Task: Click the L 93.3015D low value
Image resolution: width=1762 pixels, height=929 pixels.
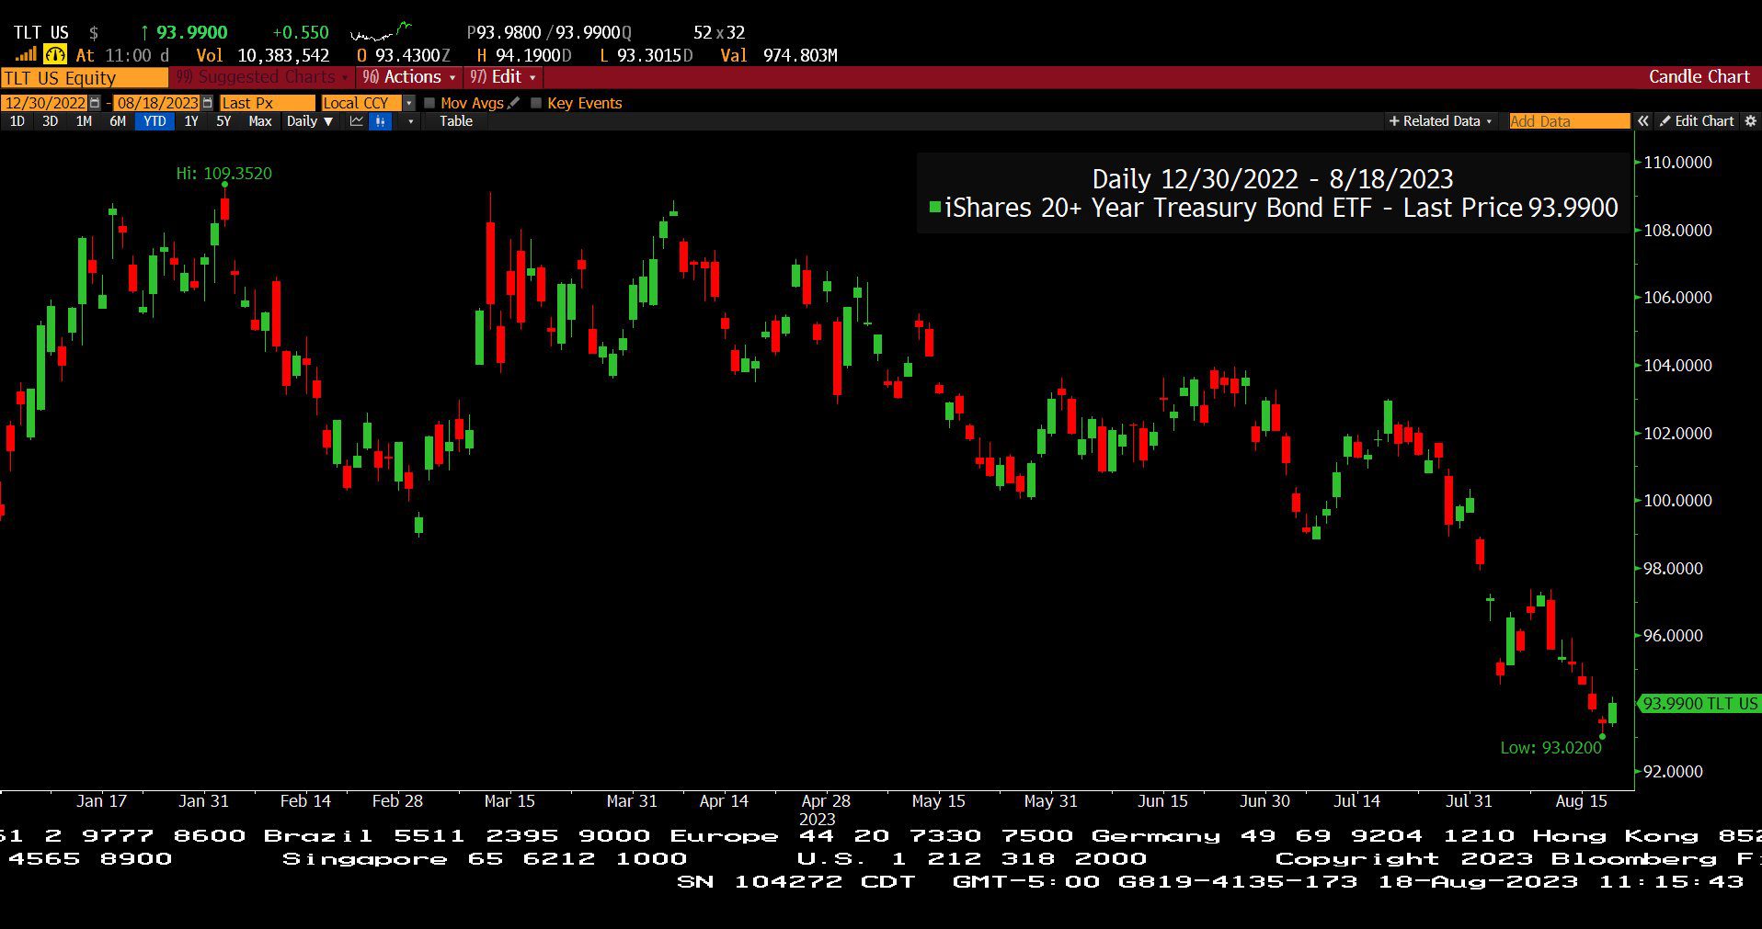Action: pos(646,55)
